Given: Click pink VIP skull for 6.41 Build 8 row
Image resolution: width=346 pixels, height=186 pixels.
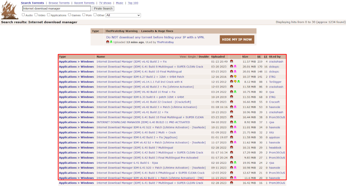Looking at the screenshot, I should point(235,67).
